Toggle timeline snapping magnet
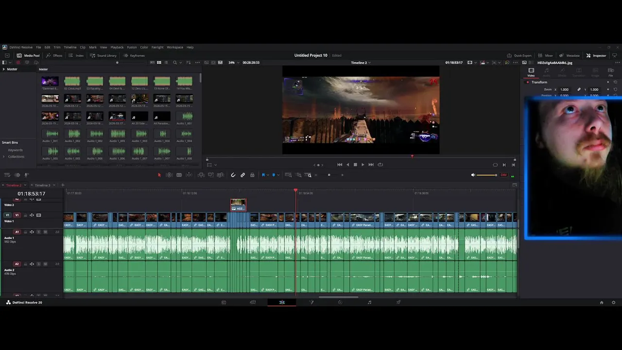Screen dimensions: 622x350 [x=233, y=175]
